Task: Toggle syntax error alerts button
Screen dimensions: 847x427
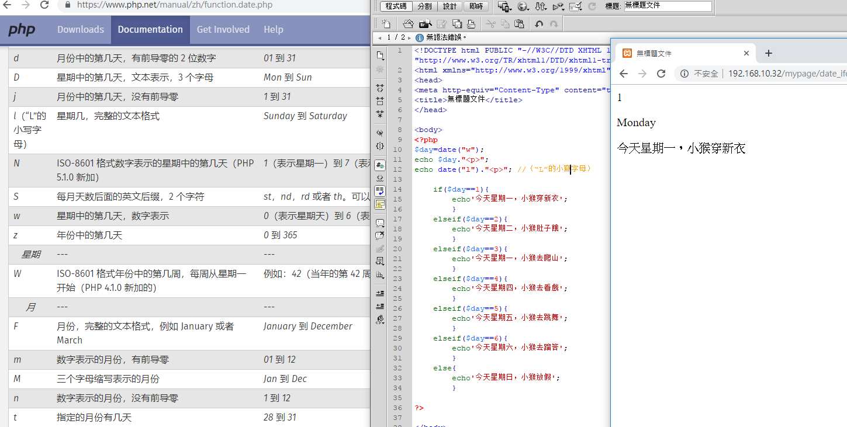Action: click(380, 204)
